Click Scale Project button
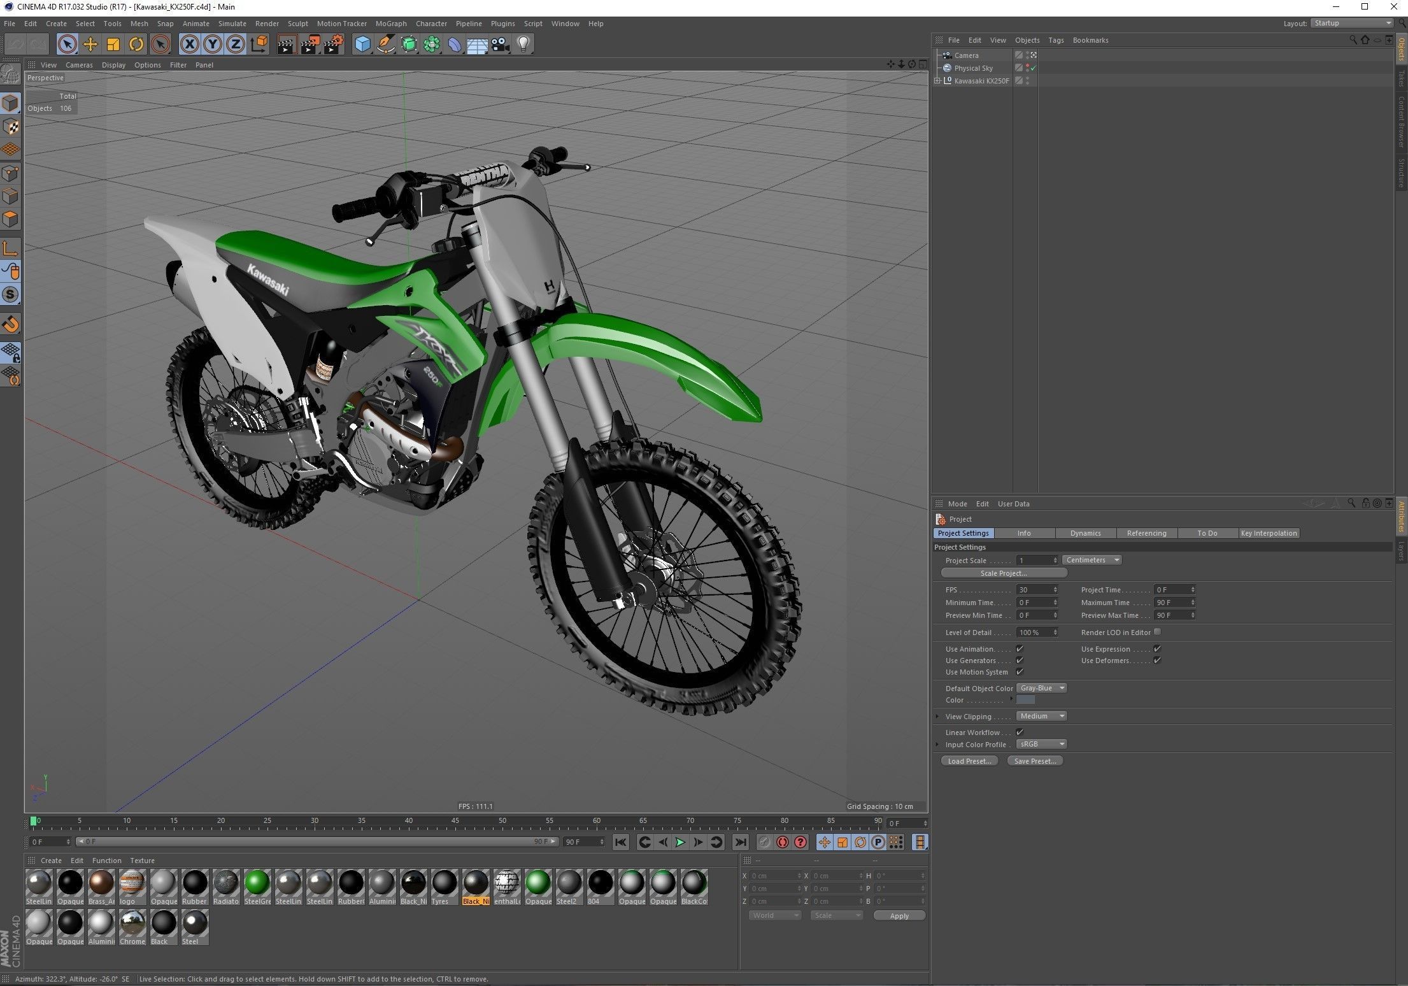This screenshot has height=986, width=1408. [1004, 573]
